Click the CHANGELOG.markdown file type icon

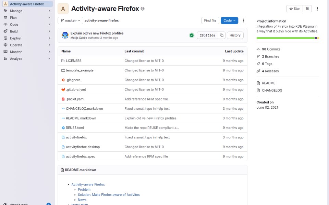click(63, 109)
